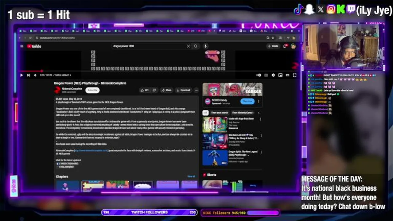
Task: Toggle the autoplay switch
Action: (x=259, y=75)
